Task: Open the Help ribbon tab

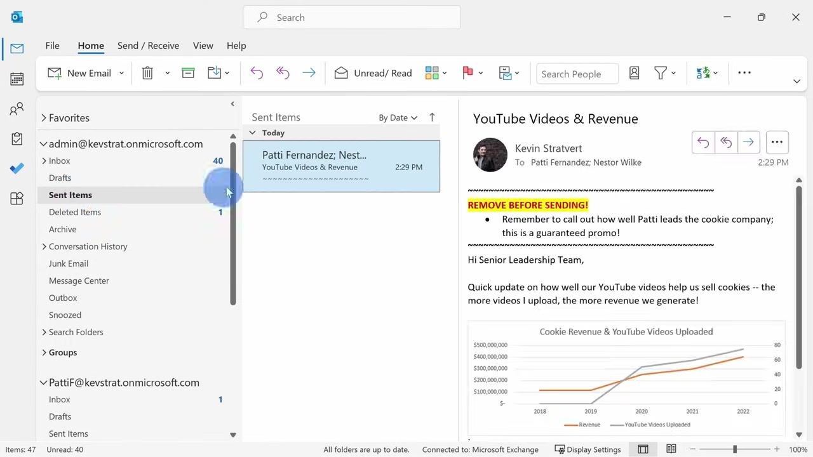Action: (236, 46)
